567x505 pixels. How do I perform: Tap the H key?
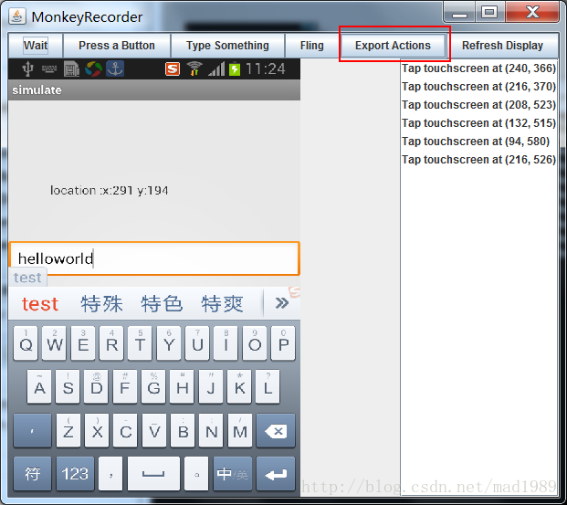click(182, 386)
